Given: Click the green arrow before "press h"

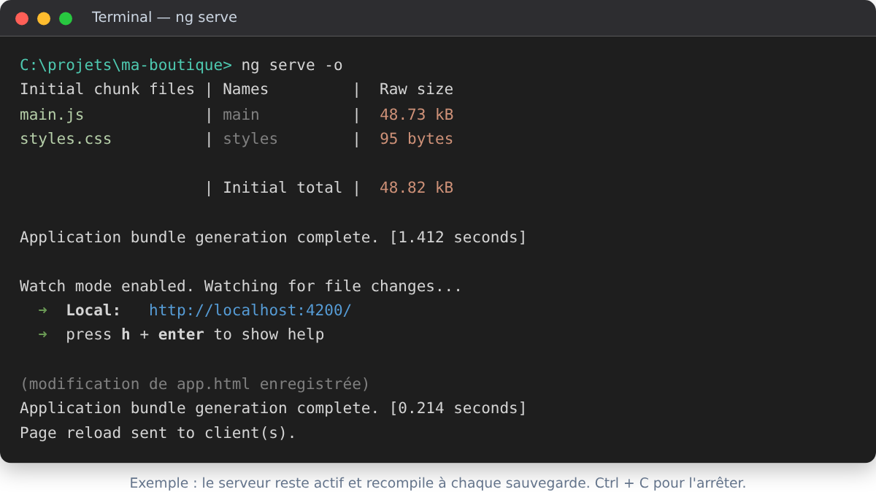Looking at the screenshot, I should [42, 334].
